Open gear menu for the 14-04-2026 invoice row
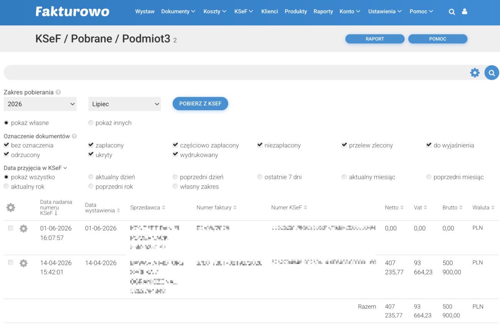The width and height of the screenshot is (500, 327). (23, 263)
